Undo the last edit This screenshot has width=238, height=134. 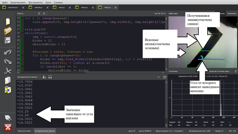[8, 52]
